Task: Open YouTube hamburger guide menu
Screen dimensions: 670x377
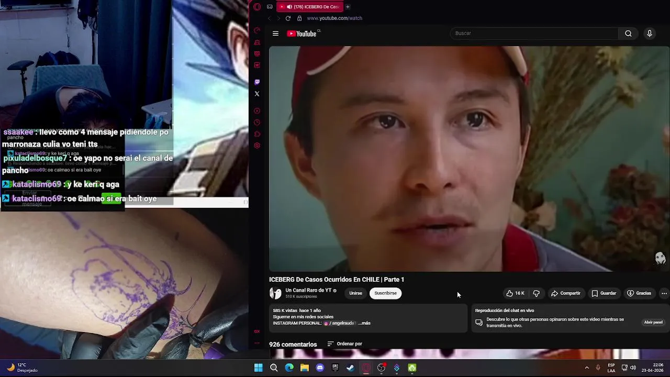Action: [275, 34]
